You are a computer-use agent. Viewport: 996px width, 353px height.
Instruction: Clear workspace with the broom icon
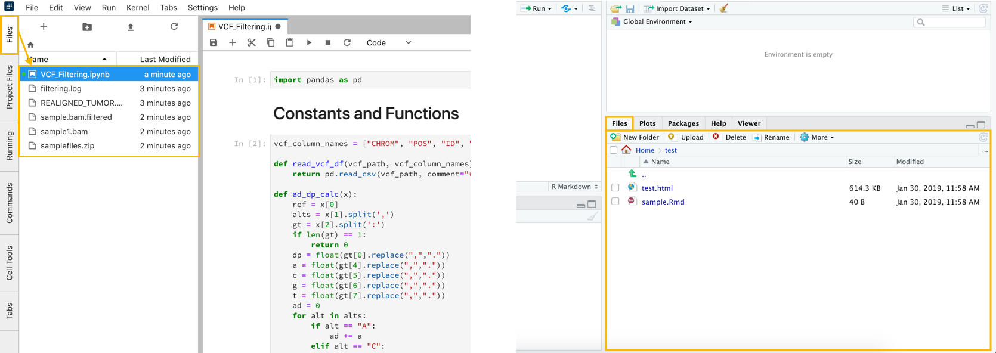724,8
